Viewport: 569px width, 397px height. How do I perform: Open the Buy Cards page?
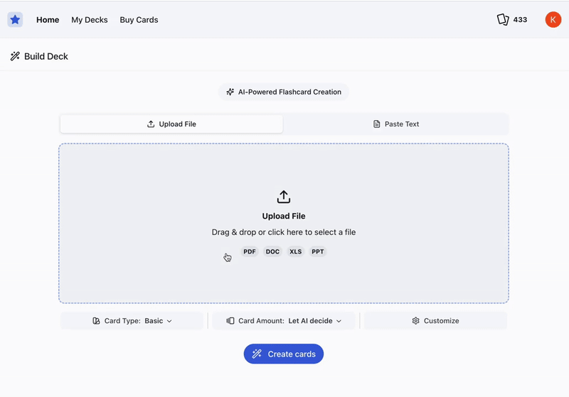(x=139, y=20)
